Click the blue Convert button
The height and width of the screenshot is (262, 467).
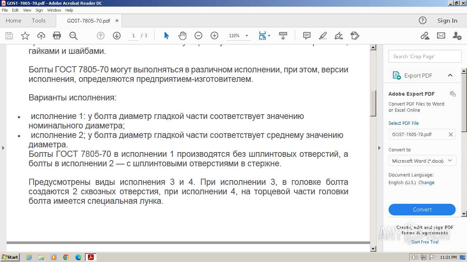[x=422, y=210]
